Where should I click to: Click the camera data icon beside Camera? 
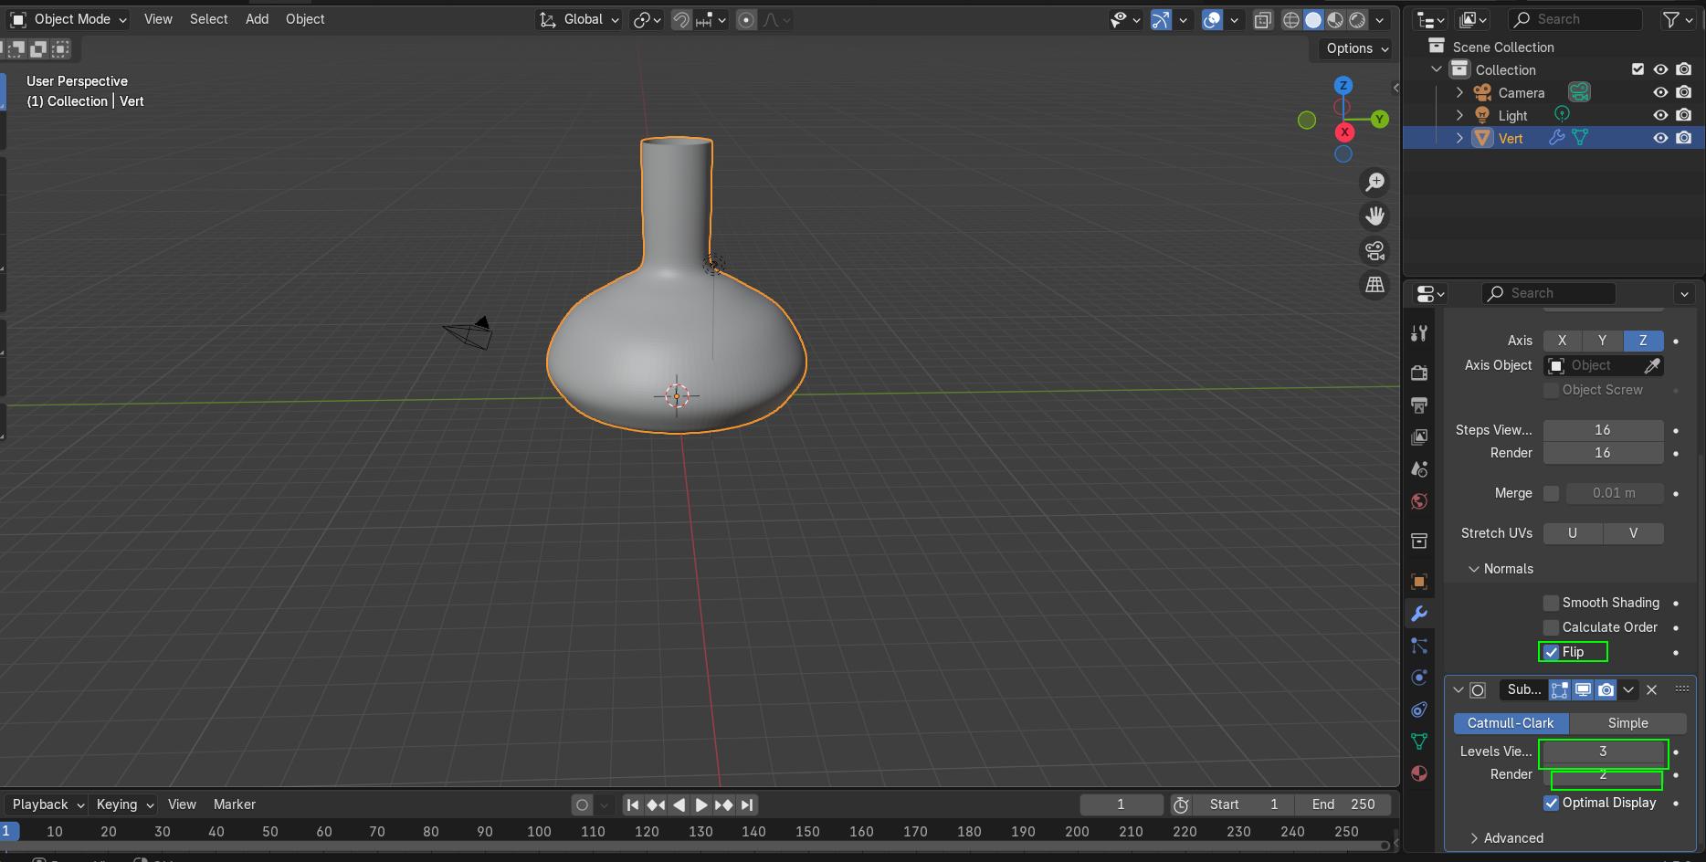click(x=1579, y=92)
